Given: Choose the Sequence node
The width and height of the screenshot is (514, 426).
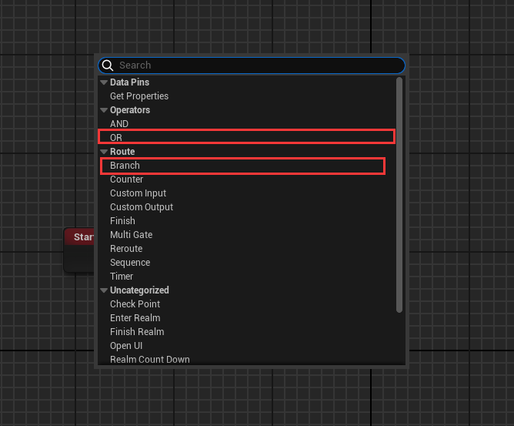Looking at the screenshot, I should [x=130, y=263].
